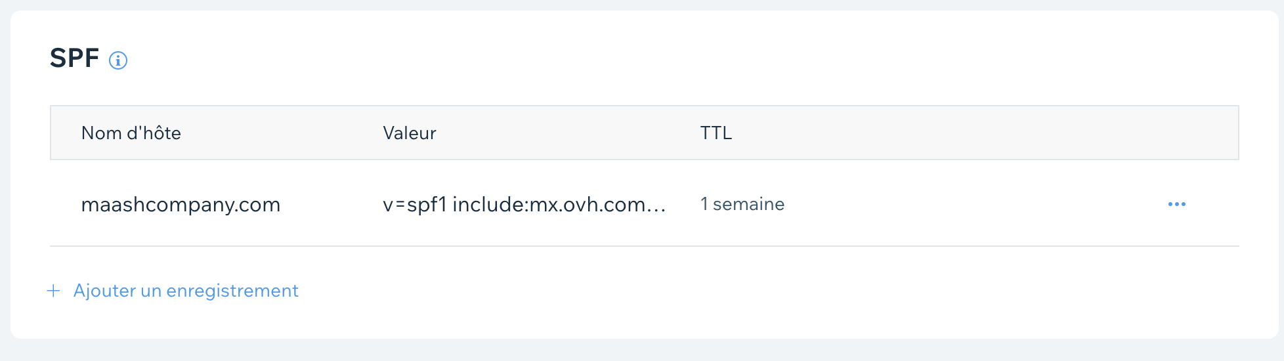This screenshot has width=1284, height=361.
Task: Click the word enregistrement in the add link
Action: (232, 291)
